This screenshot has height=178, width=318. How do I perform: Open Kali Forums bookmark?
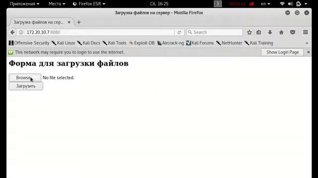[x=200, y=43]
